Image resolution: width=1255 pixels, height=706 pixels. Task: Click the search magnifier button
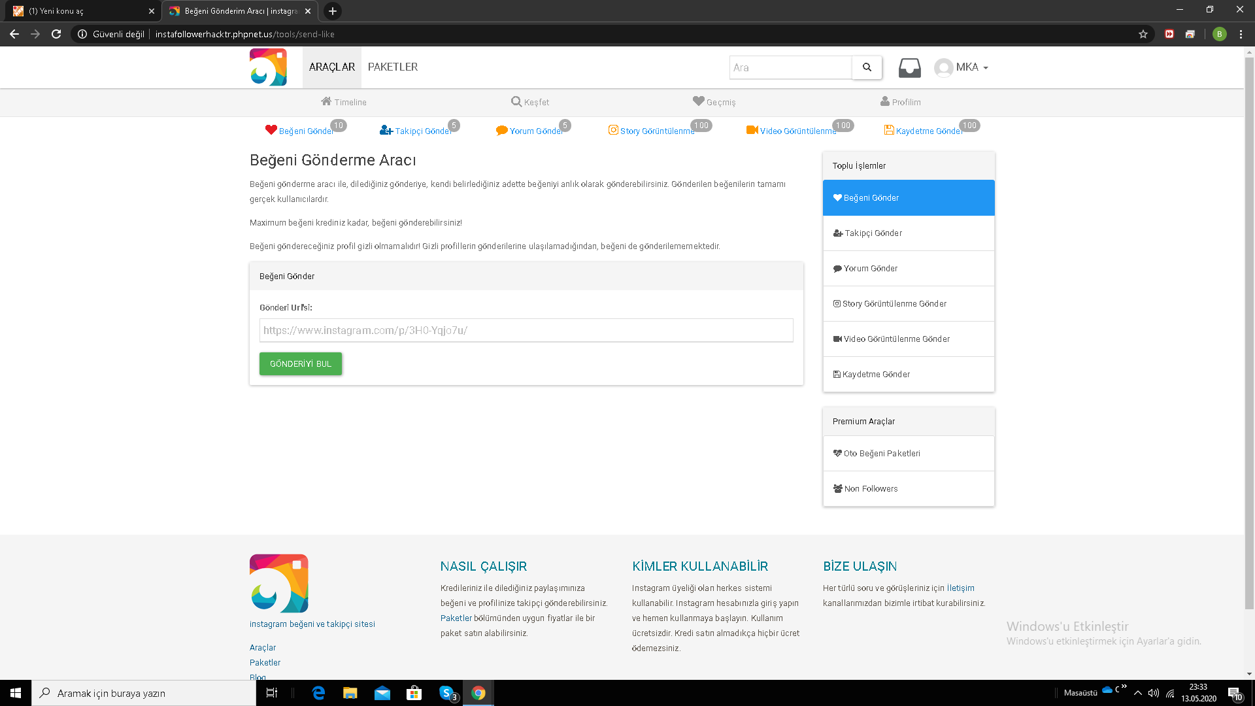coord(867,67)
